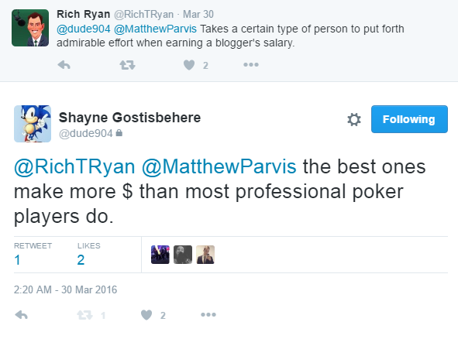Retweet Rich Ryan's tweet
This screenshot has width=458, height=339.
click(x=127, y=65)
